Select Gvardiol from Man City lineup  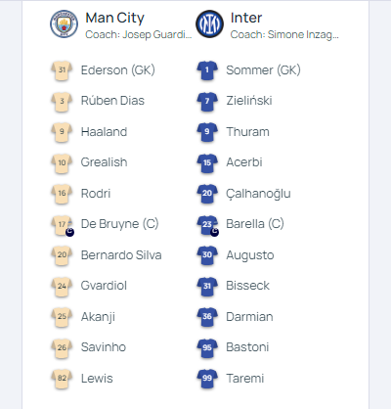pyautogui.click(x=104, y=286)
